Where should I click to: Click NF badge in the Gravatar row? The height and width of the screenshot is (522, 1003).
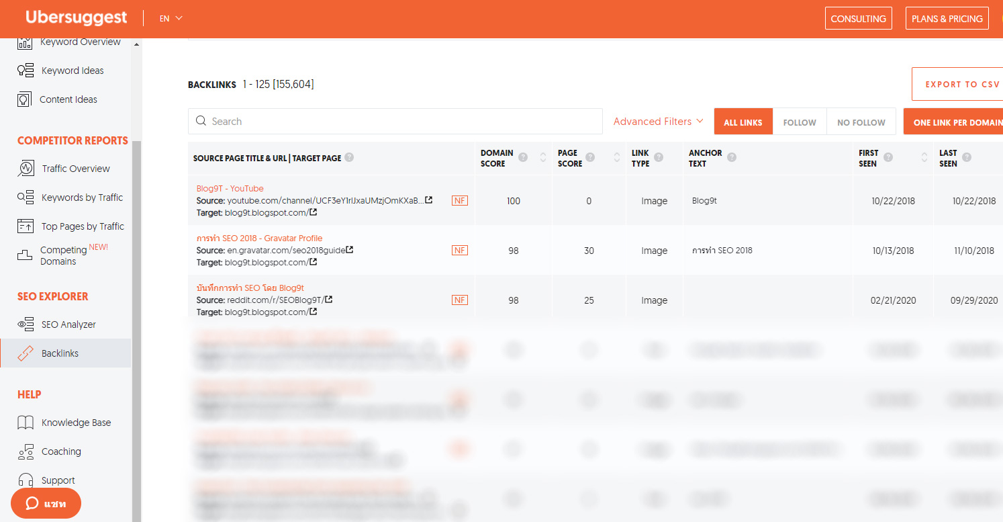(460, 250)
